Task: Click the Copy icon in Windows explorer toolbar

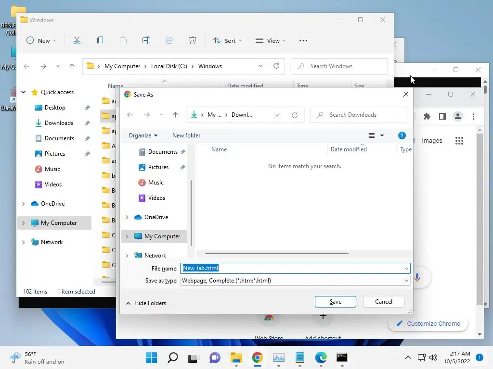Action: (100, 40)
